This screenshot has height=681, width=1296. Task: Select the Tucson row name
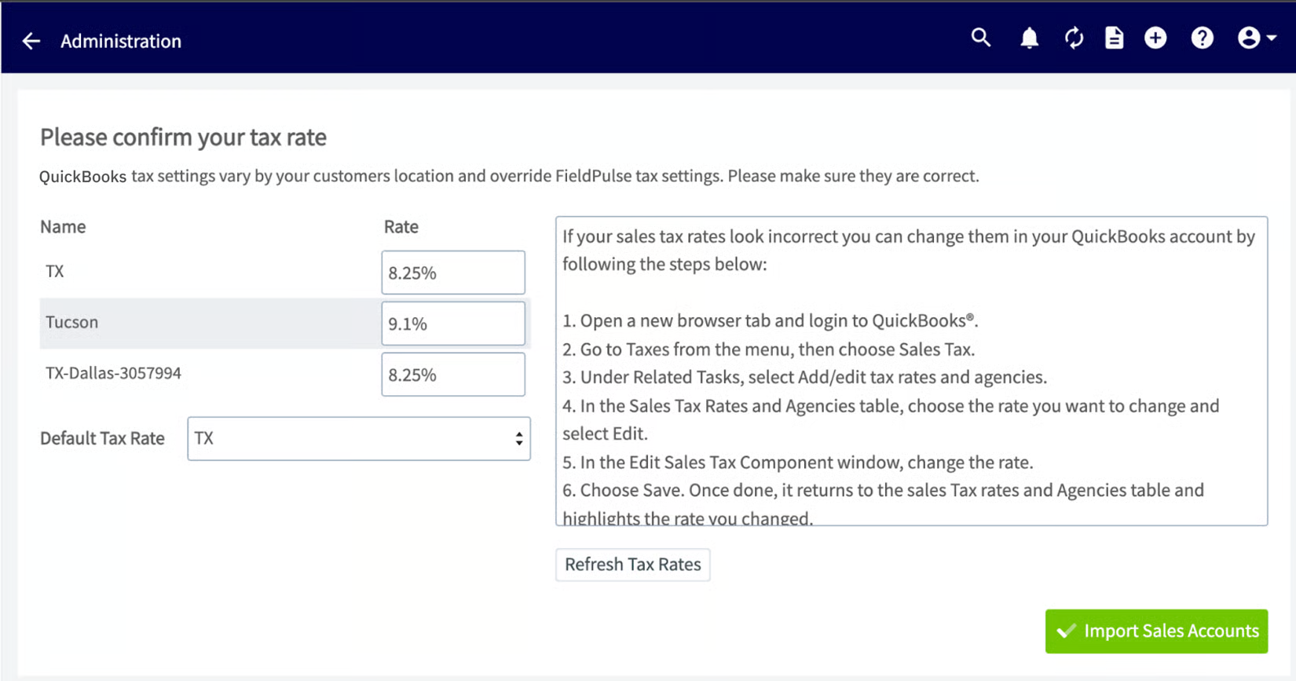coord(72,322)
